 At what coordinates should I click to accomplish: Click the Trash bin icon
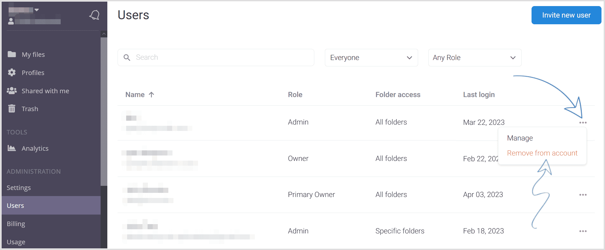coord(12,109)
